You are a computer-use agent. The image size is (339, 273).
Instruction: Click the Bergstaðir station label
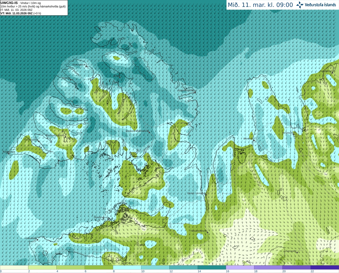click(288, 133)
